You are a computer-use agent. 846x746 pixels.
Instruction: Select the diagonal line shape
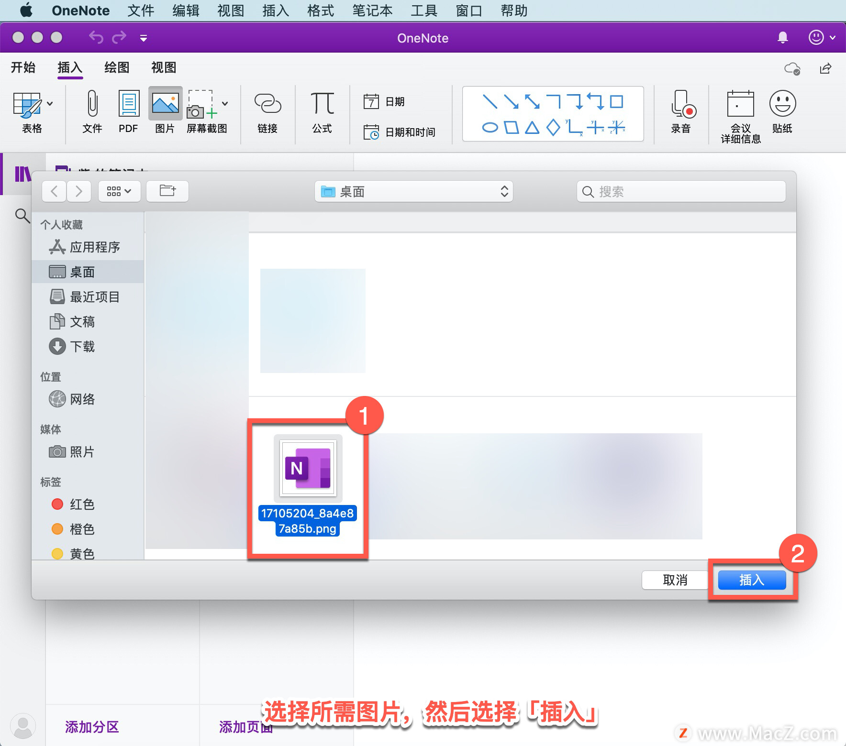490,101
